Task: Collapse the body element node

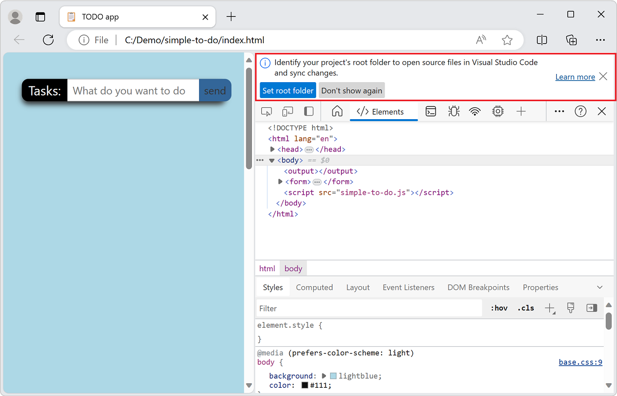Action: pos(271,160)
